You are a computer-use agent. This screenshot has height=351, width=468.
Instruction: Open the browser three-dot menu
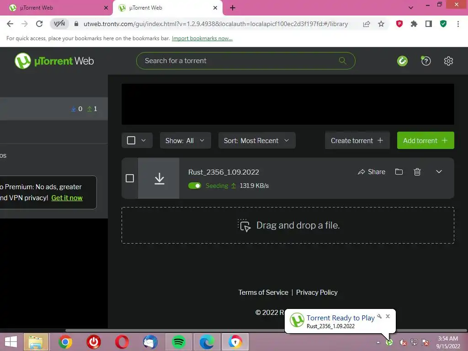point(458,24)
